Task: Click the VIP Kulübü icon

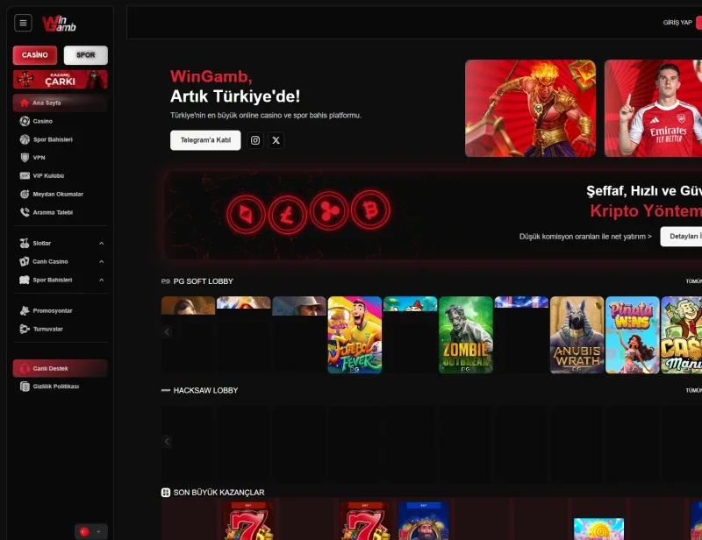Action: 25,176
